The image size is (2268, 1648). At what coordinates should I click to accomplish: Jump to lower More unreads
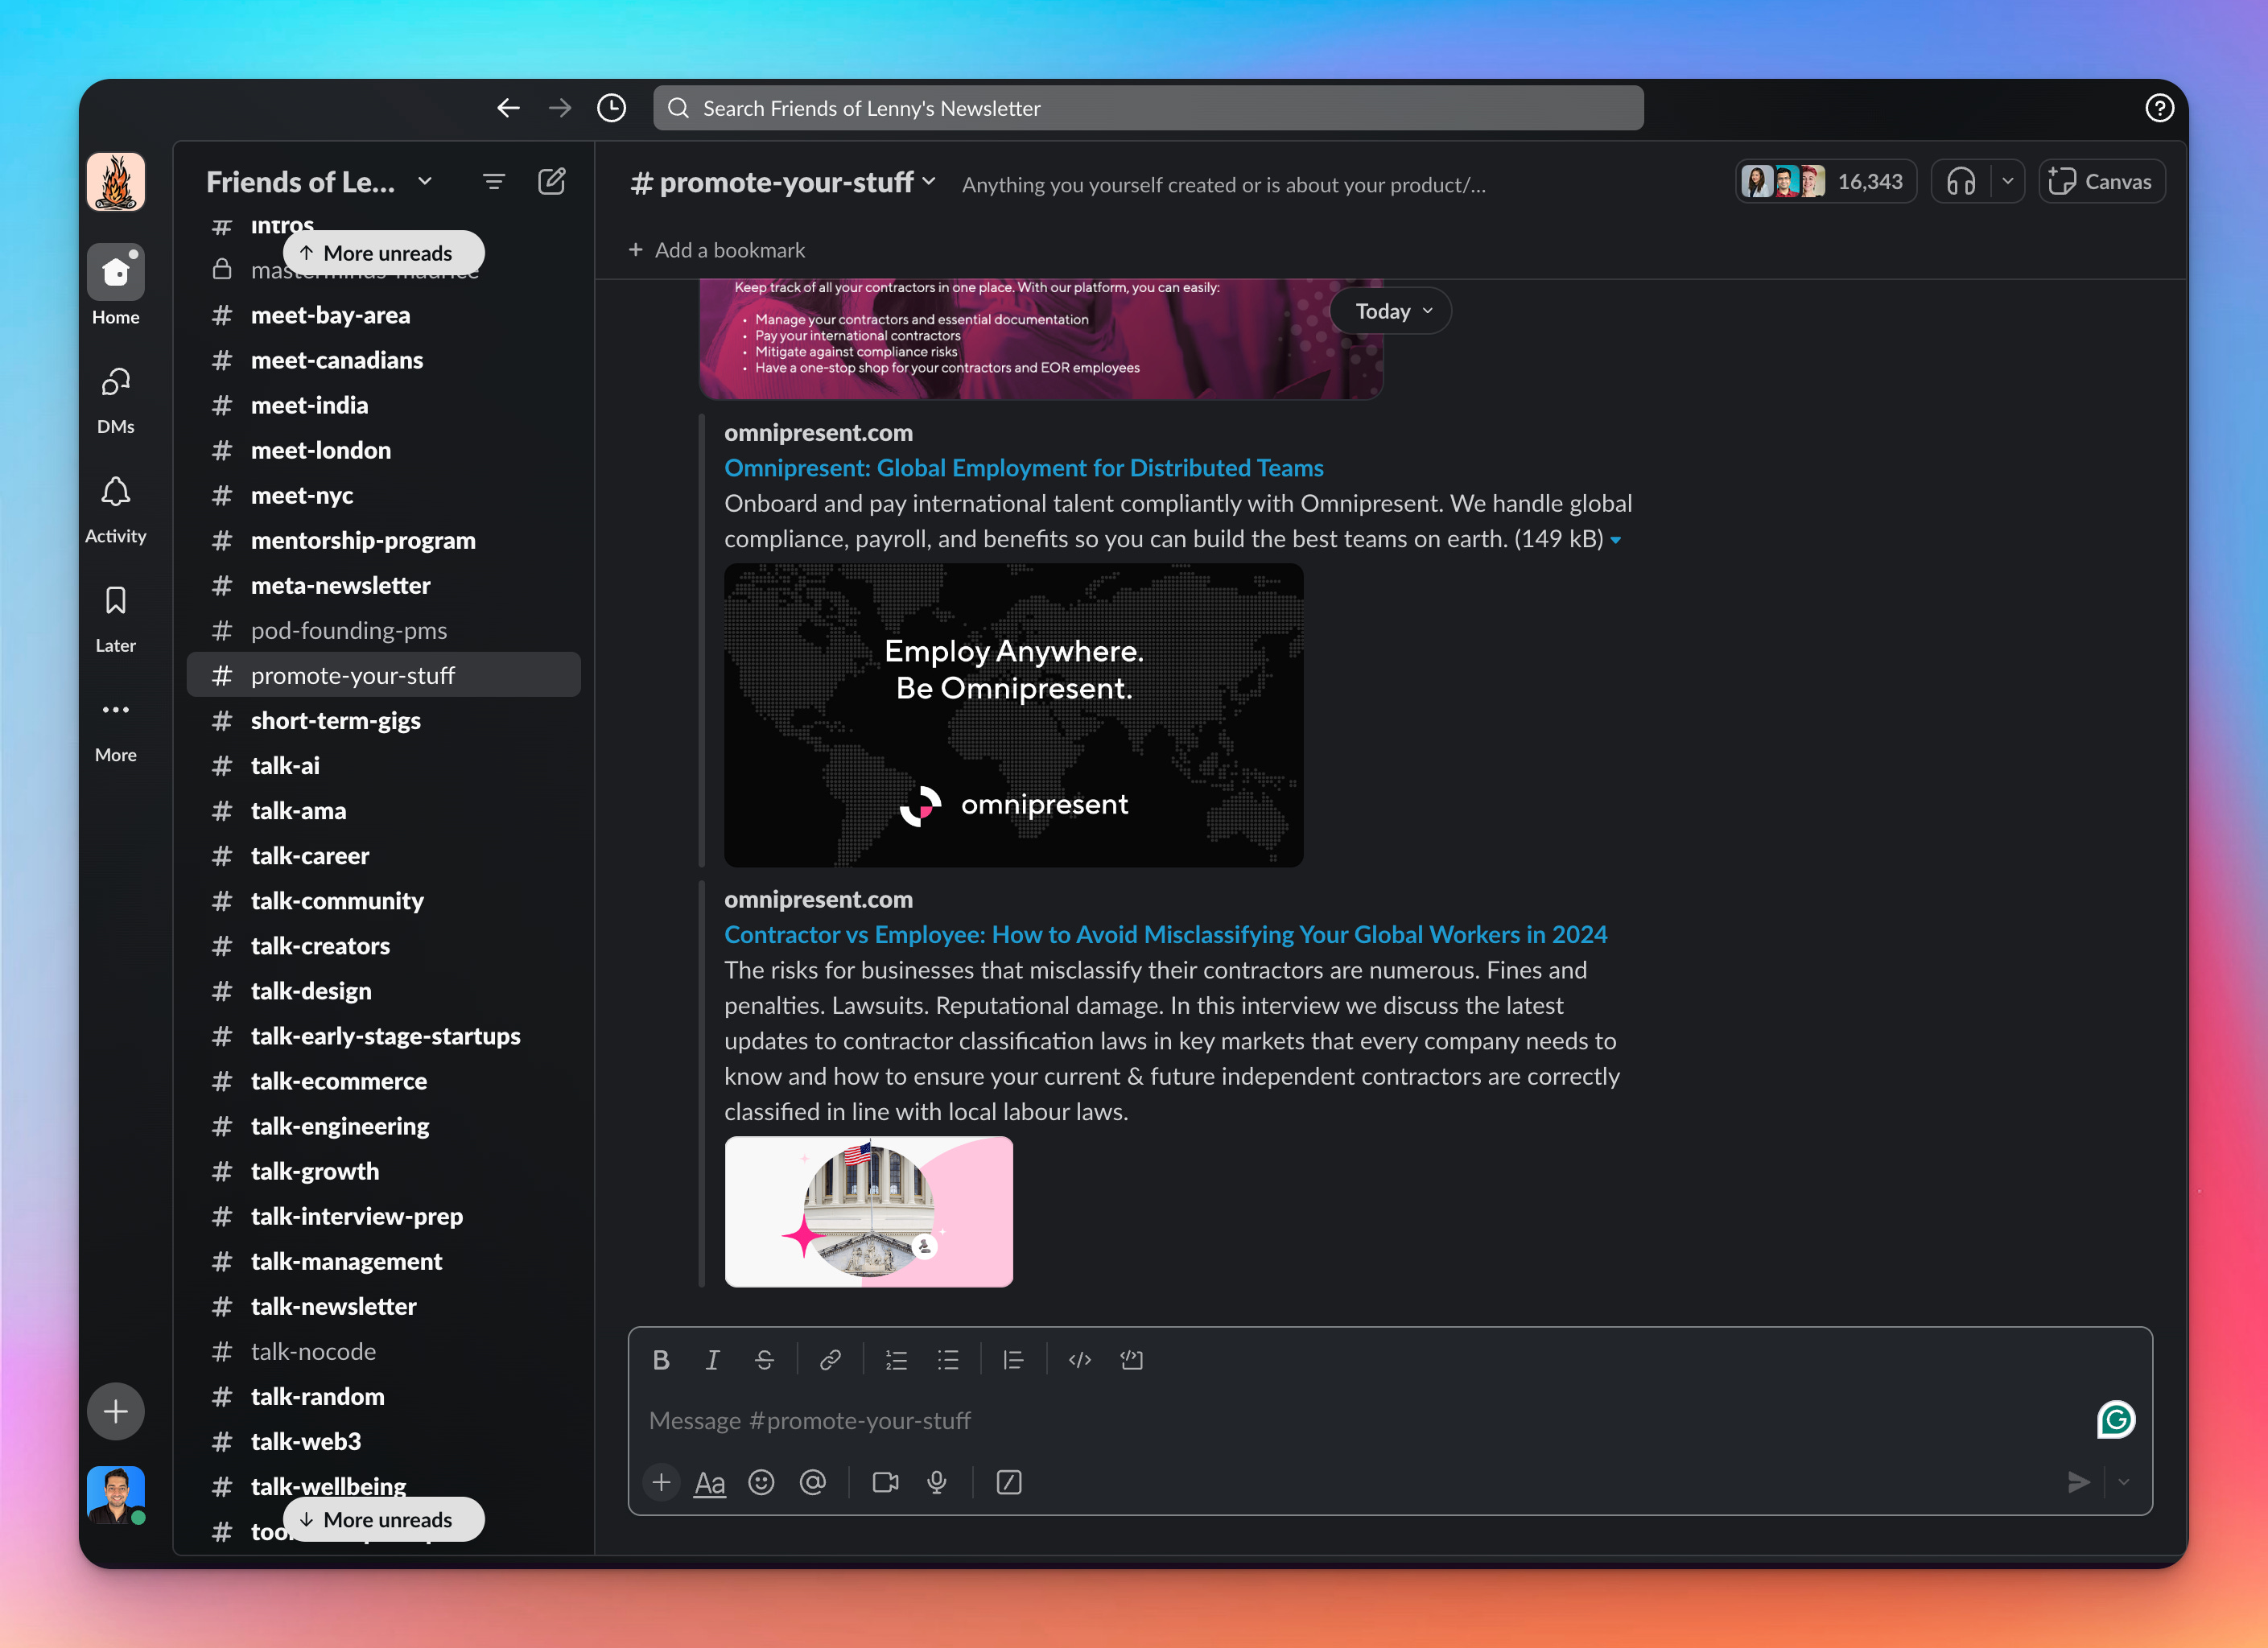(383, 1519)
